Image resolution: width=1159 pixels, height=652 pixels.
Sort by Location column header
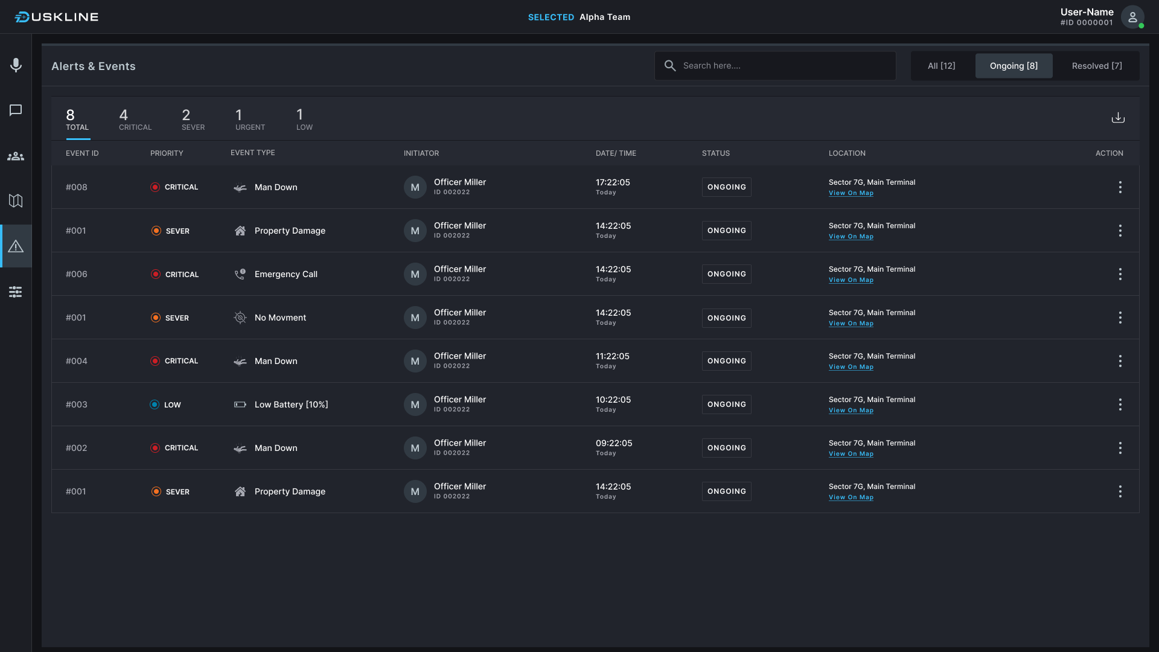pyautogui.click(x=847, y=153)
